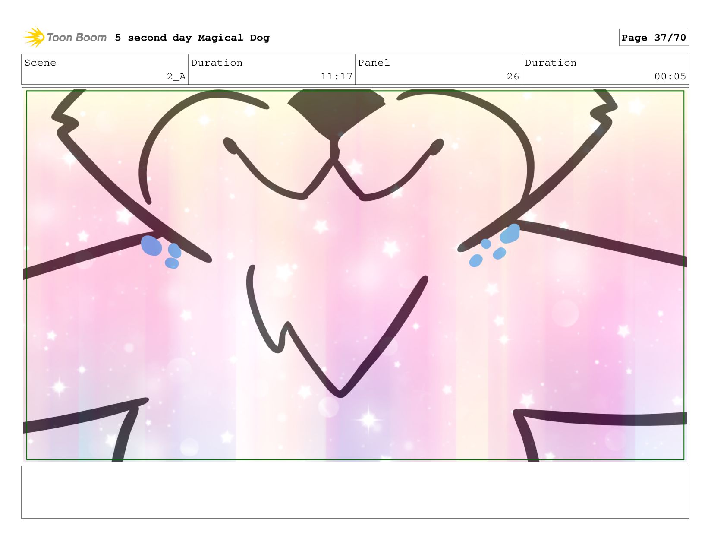The width and height of the screenshot is (711, 551).
Task: Click the storyboard panel drawing of the dog
Action: (355, 275)
